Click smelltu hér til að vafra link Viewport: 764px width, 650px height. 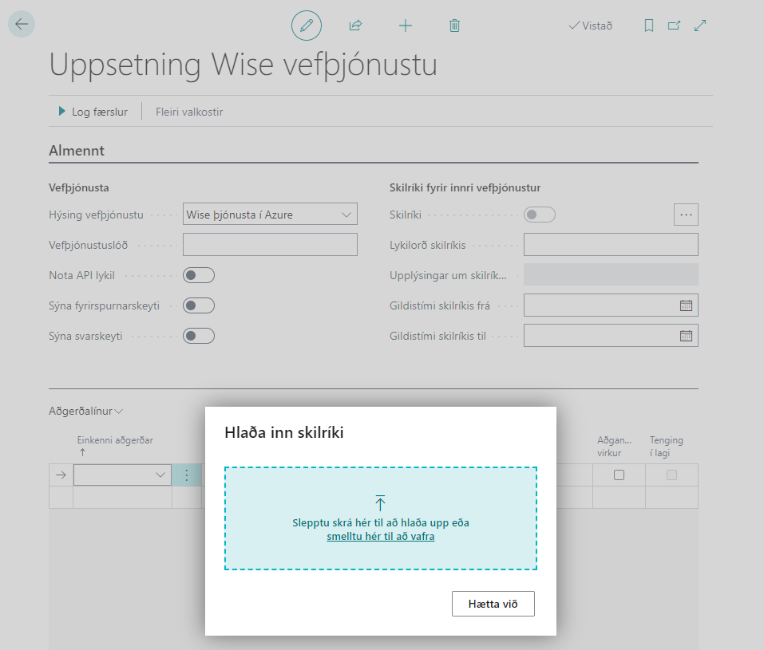click(x=380, y=537)
